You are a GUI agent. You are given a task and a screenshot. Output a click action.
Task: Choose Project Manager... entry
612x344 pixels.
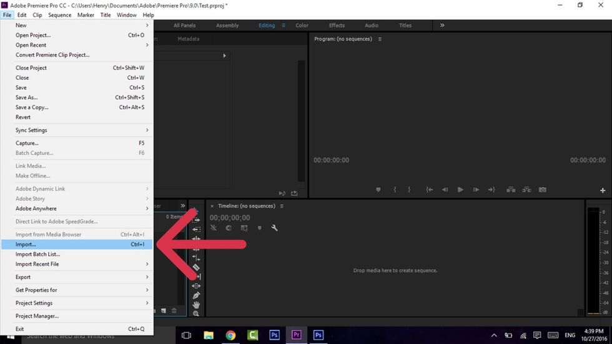point(77,316)
